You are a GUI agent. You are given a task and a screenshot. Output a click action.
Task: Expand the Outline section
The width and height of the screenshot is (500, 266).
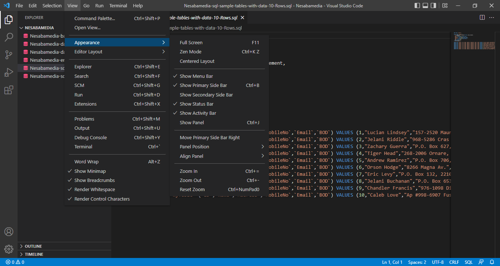[x=33, y=246]
